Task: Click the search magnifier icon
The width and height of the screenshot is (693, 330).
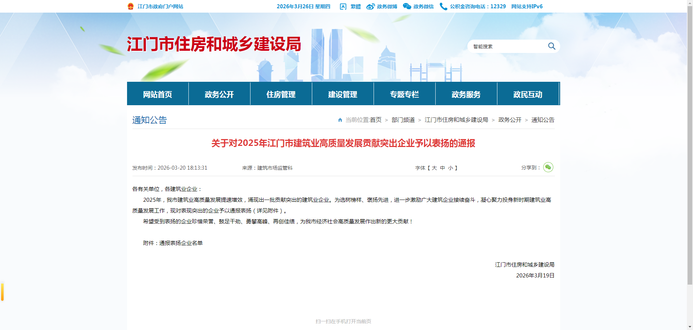Action: click(x=552, y=46)
